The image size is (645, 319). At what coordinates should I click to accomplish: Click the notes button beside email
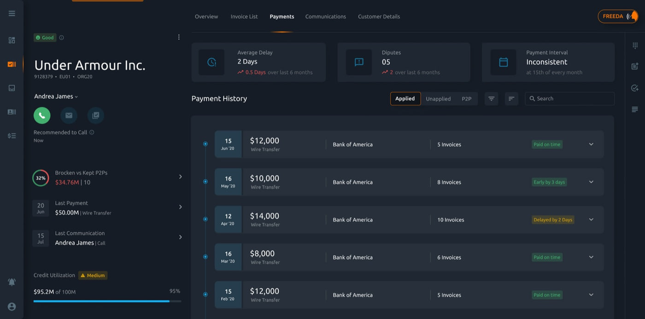[x=96, y=115]
